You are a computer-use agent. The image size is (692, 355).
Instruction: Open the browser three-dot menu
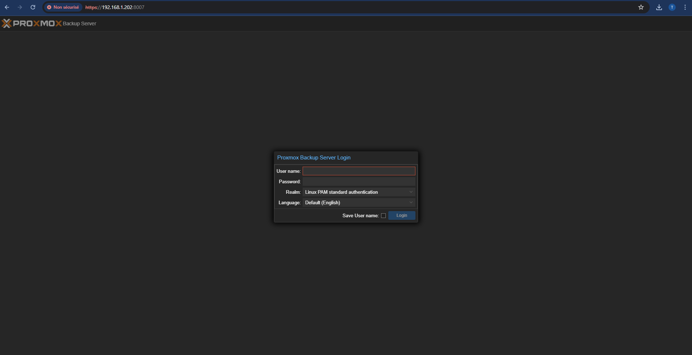point(685,7)
